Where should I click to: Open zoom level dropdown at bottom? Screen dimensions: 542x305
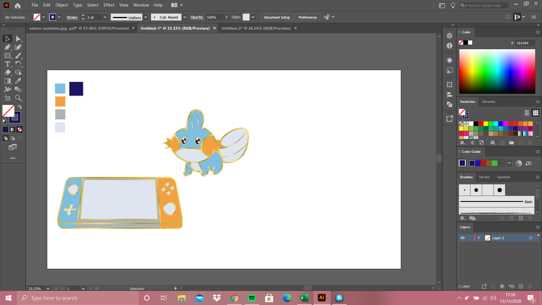[x=47, y=289]
